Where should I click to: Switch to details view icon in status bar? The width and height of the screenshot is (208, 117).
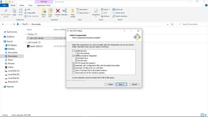click(x=202, y=115)
